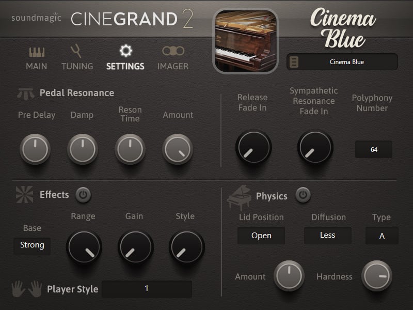
Task: Click the Player Style hands icon
Action: pyautogui.click(x=27, y=289)
